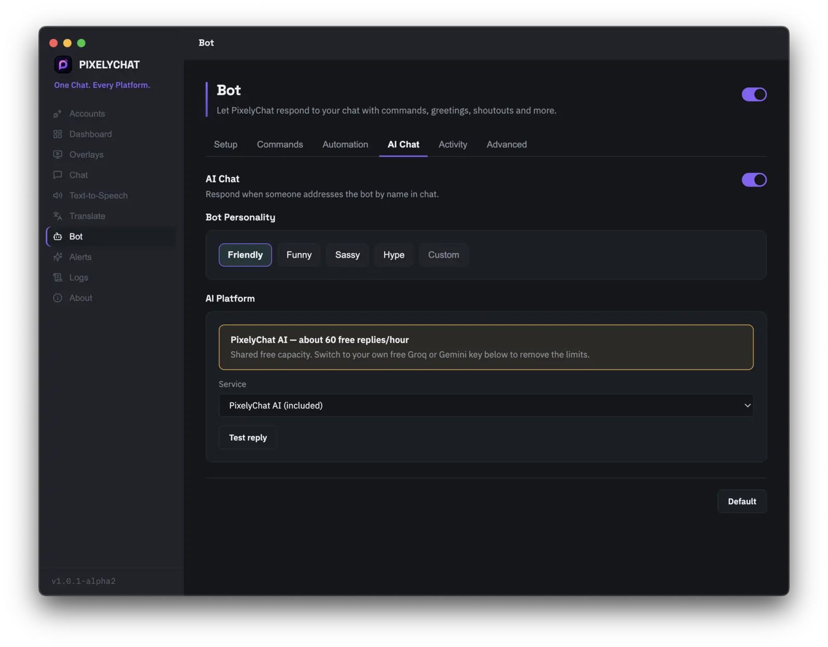View the Activity tab
This screenshot has width=828, height=647.
coord(453,144)
